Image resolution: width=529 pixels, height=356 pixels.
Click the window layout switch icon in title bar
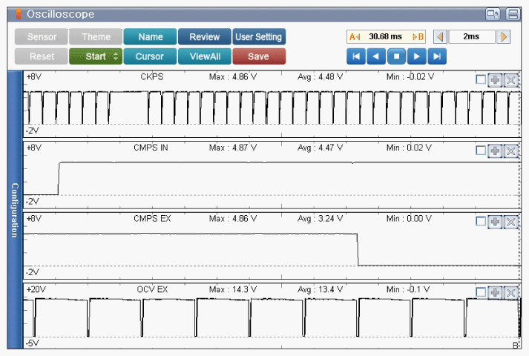[493, 14]
